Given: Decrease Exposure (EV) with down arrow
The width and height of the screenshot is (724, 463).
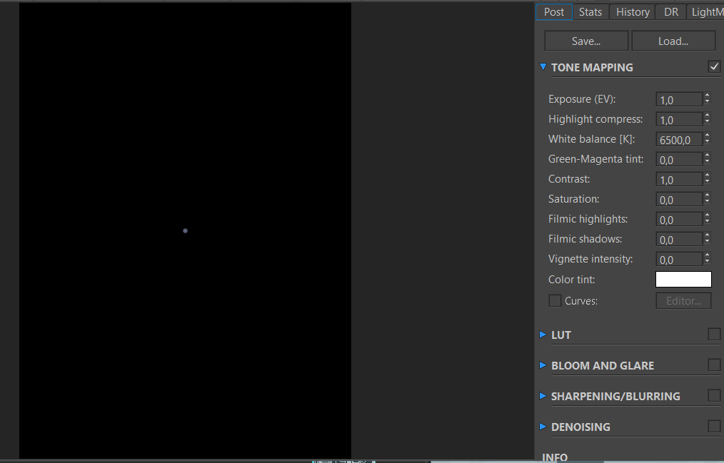Looking at the screenshot, I should 707,102.
